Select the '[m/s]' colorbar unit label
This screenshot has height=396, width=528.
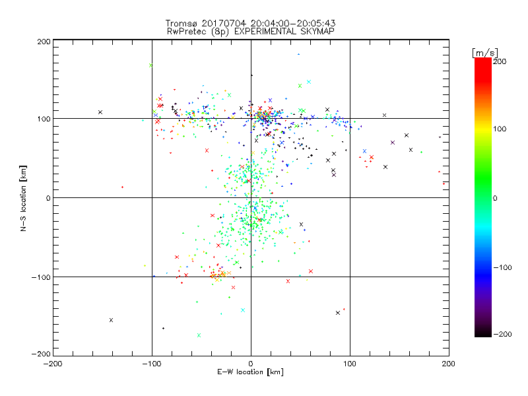click(x=485, y=53)
